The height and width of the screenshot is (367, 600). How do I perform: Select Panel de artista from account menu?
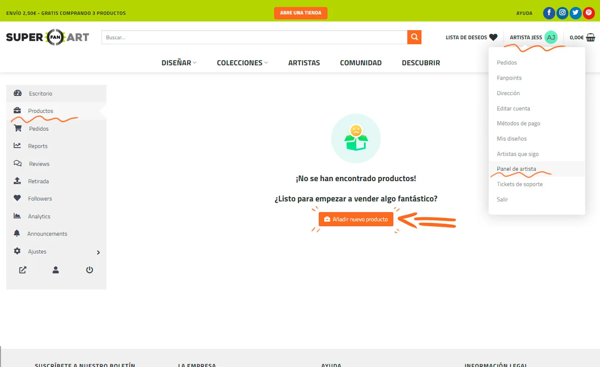pos(516,168)
